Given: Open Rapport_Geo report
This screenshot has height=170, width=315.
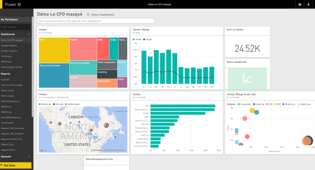Looking at the screenshot, I should [7, 144].
